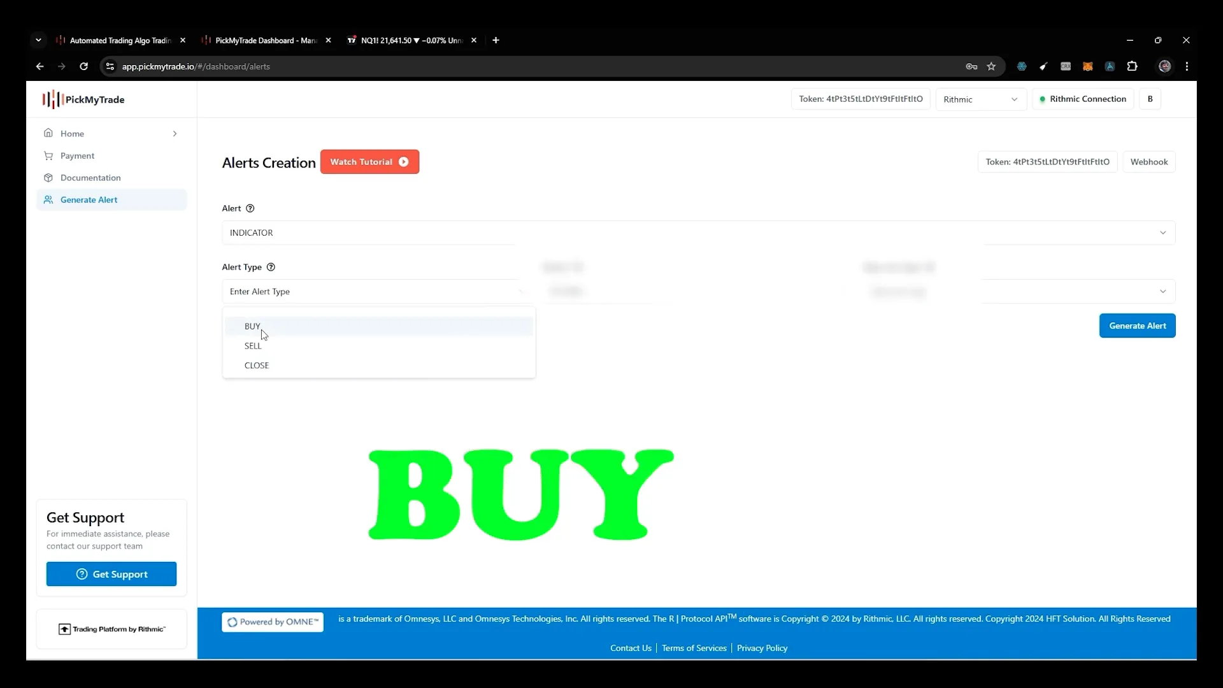Select CLOSE from the alert type list
The height and width of the screenshot is (688, 1223).
pos(256,364)
